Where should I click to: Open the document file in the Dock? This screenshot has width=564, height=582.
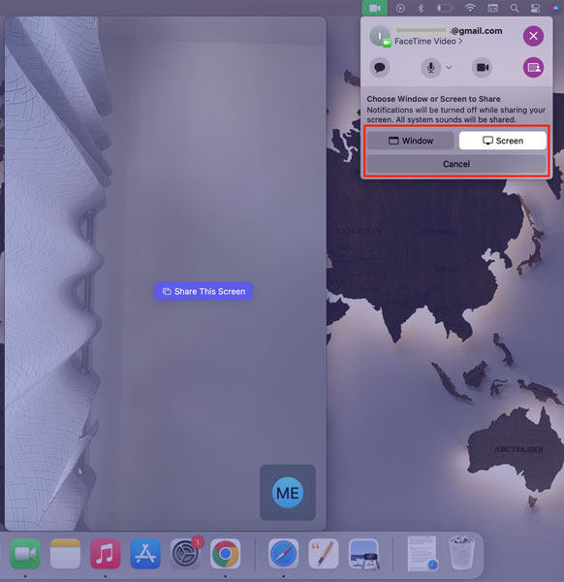pos(422,553)
